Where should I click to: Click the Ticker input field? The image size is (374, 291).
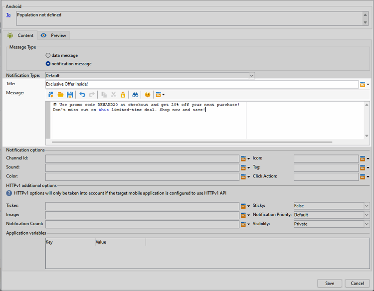pos(142,206)
